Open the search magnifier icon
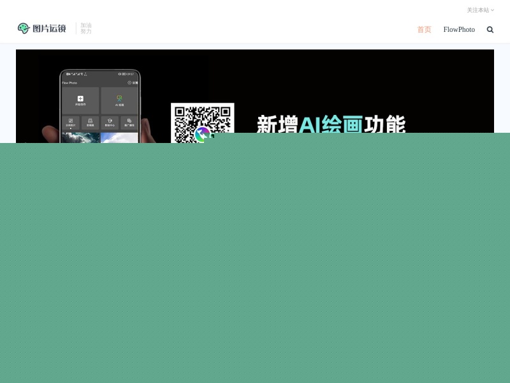Viewport: 510px width, 383px height. pyautogui.click(x=490, y=29)
